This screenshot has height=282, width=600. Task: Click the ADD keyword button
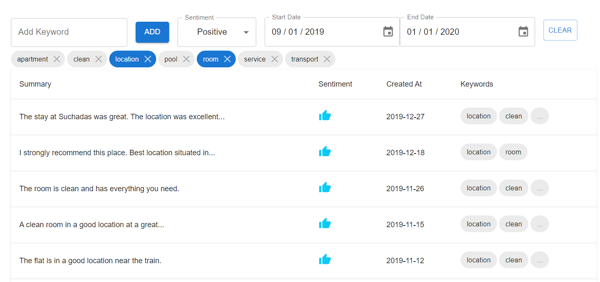click(152, 32)
